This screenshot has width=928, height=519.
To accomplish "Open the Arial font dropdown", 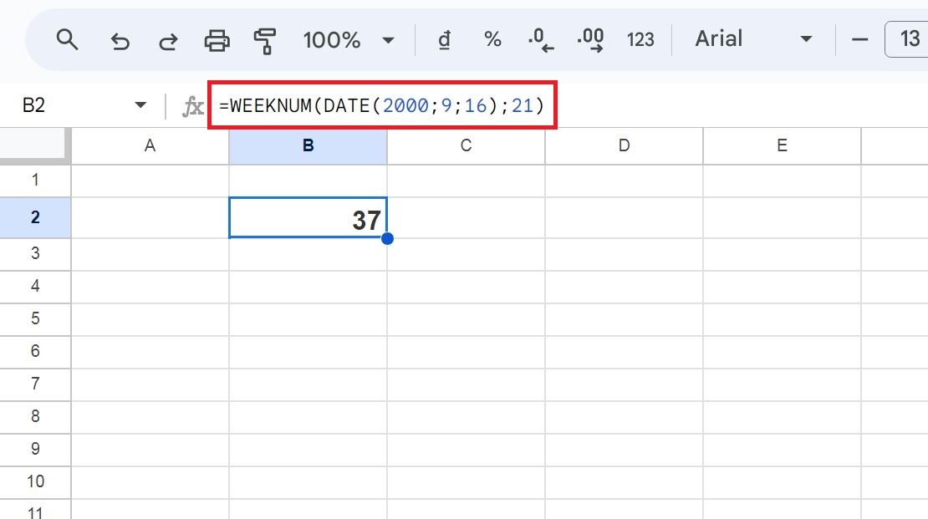I will coord(753,39).
